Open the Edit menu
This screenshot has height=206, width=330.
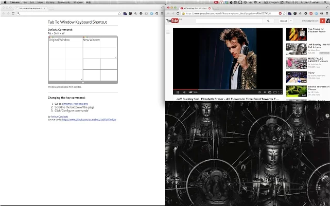click(x=32, y=2)
